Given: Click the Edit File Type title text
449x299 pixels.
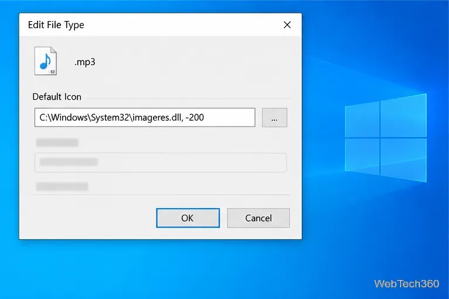Looking at the screenshot, I should pyautogui.click(x=56, y=25).
